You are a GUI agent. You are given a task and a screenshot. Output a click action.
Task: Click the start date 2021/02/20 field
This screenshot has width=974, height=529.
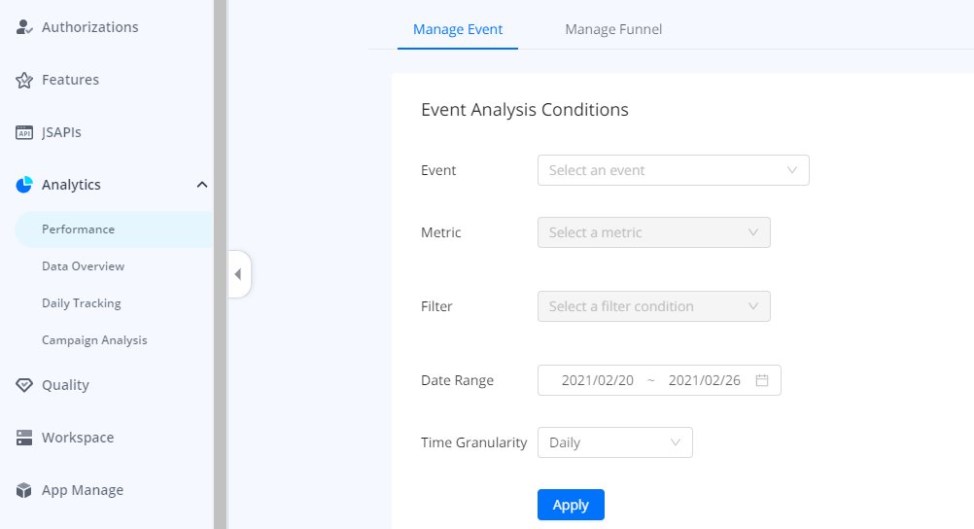pos(597,380)
